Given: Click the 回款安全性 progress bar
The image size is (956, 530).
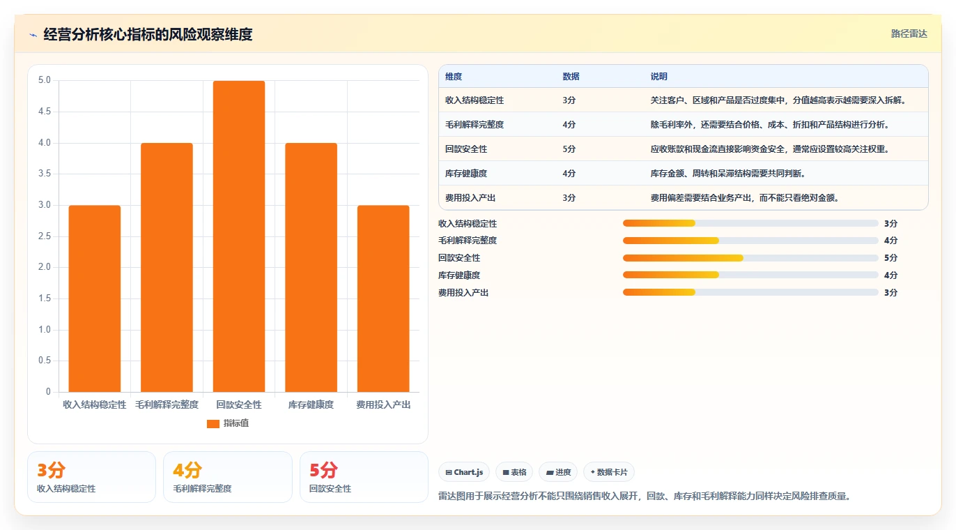Looking at the screenshot, I should tap(750, 258).
